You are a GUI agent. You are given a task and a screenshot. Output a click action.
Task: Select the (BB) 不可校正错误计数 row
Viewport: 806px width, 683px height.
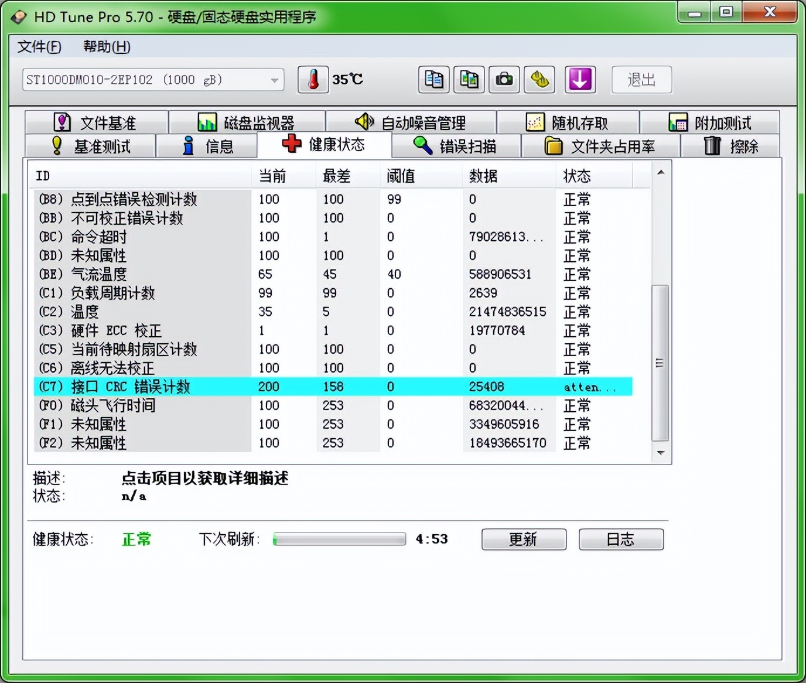[x=333, y=218]
